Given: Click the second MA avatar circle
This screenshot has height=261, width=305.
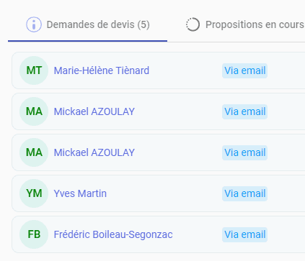Looking at the screenshot, I should [x=34, y=152].
